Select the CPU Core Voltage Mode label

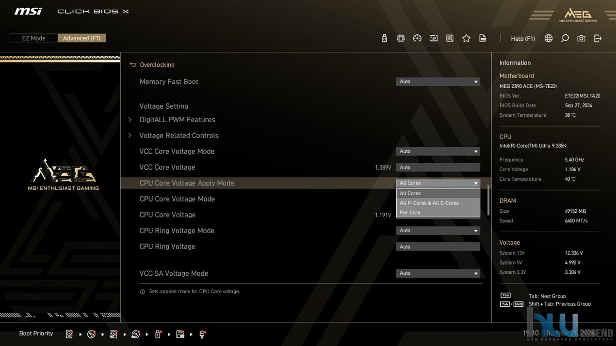pos(177,199)
